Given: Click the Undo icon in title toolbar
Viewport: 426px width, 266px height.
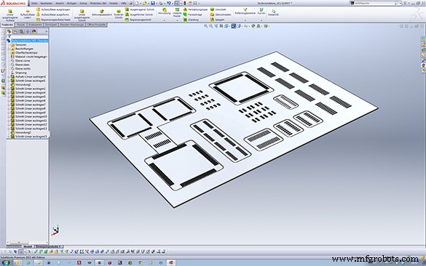Looking at the screenshot, I should pos(169,3).
